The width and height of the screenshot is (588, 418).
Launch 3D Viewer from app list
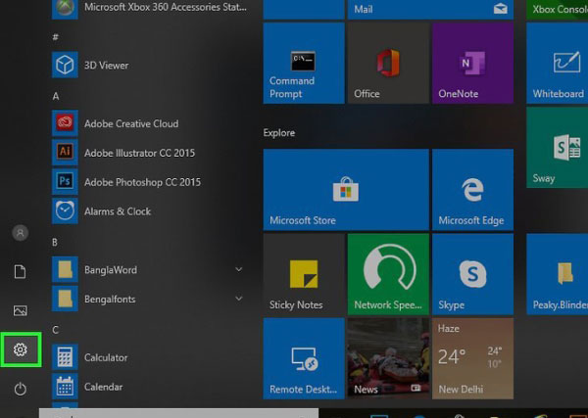click(149, 66)
